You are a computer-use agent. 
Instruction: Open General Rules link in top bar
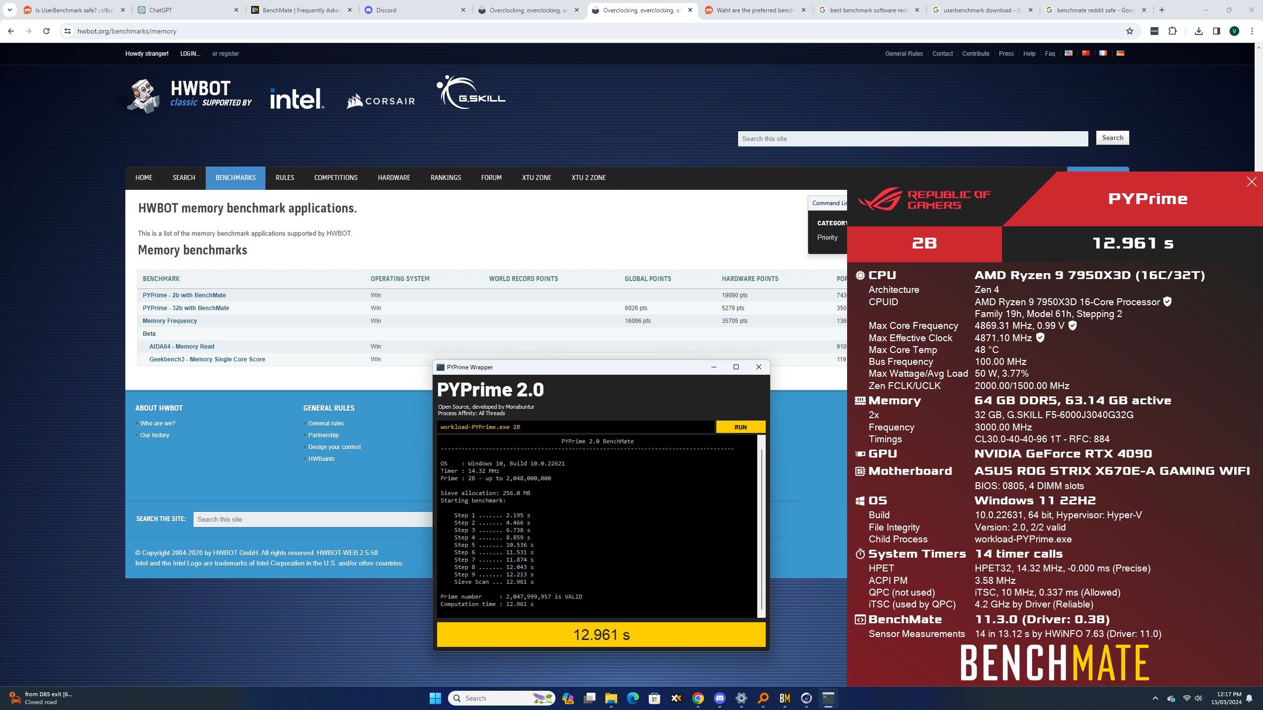point(904,54)
